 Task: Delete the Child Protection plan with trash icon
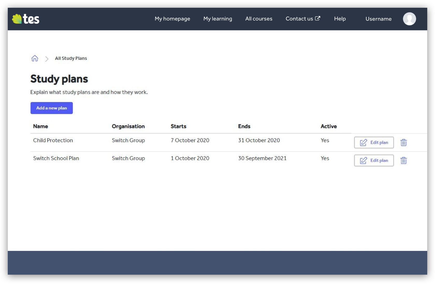(403, 142)
